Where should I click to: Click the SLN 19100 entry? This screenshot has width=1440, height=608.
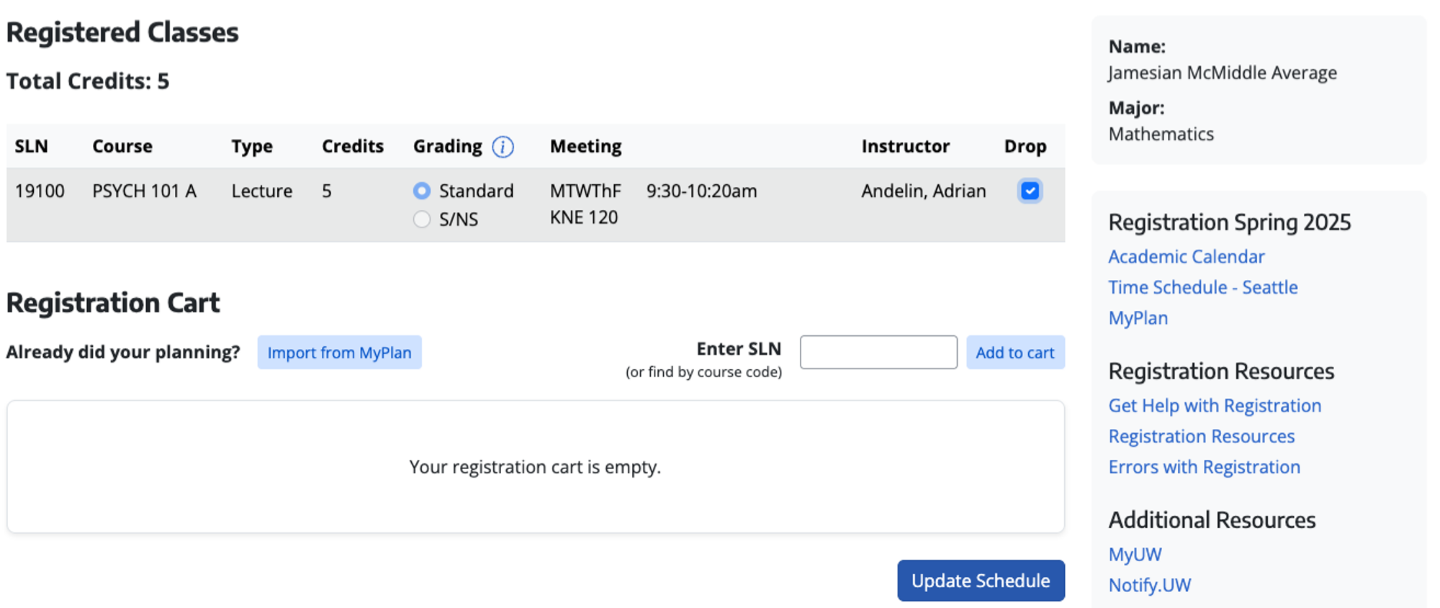[x=40, y=191]
